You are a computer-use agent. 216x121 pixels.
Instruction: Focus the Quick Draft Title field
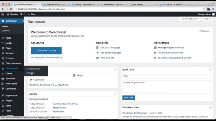[x=166, y=76]
